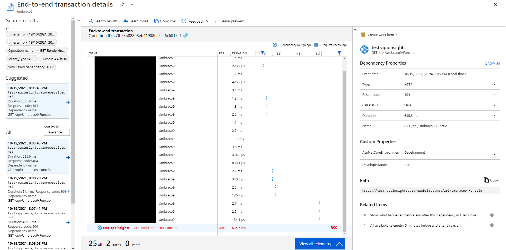This screenshot has height=250, width=506.
Task: Click the red failed dependency bar
Action: 334,227
